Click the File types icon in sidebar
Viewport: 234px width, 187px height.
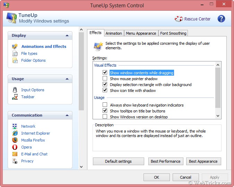[x=15, y=53]
